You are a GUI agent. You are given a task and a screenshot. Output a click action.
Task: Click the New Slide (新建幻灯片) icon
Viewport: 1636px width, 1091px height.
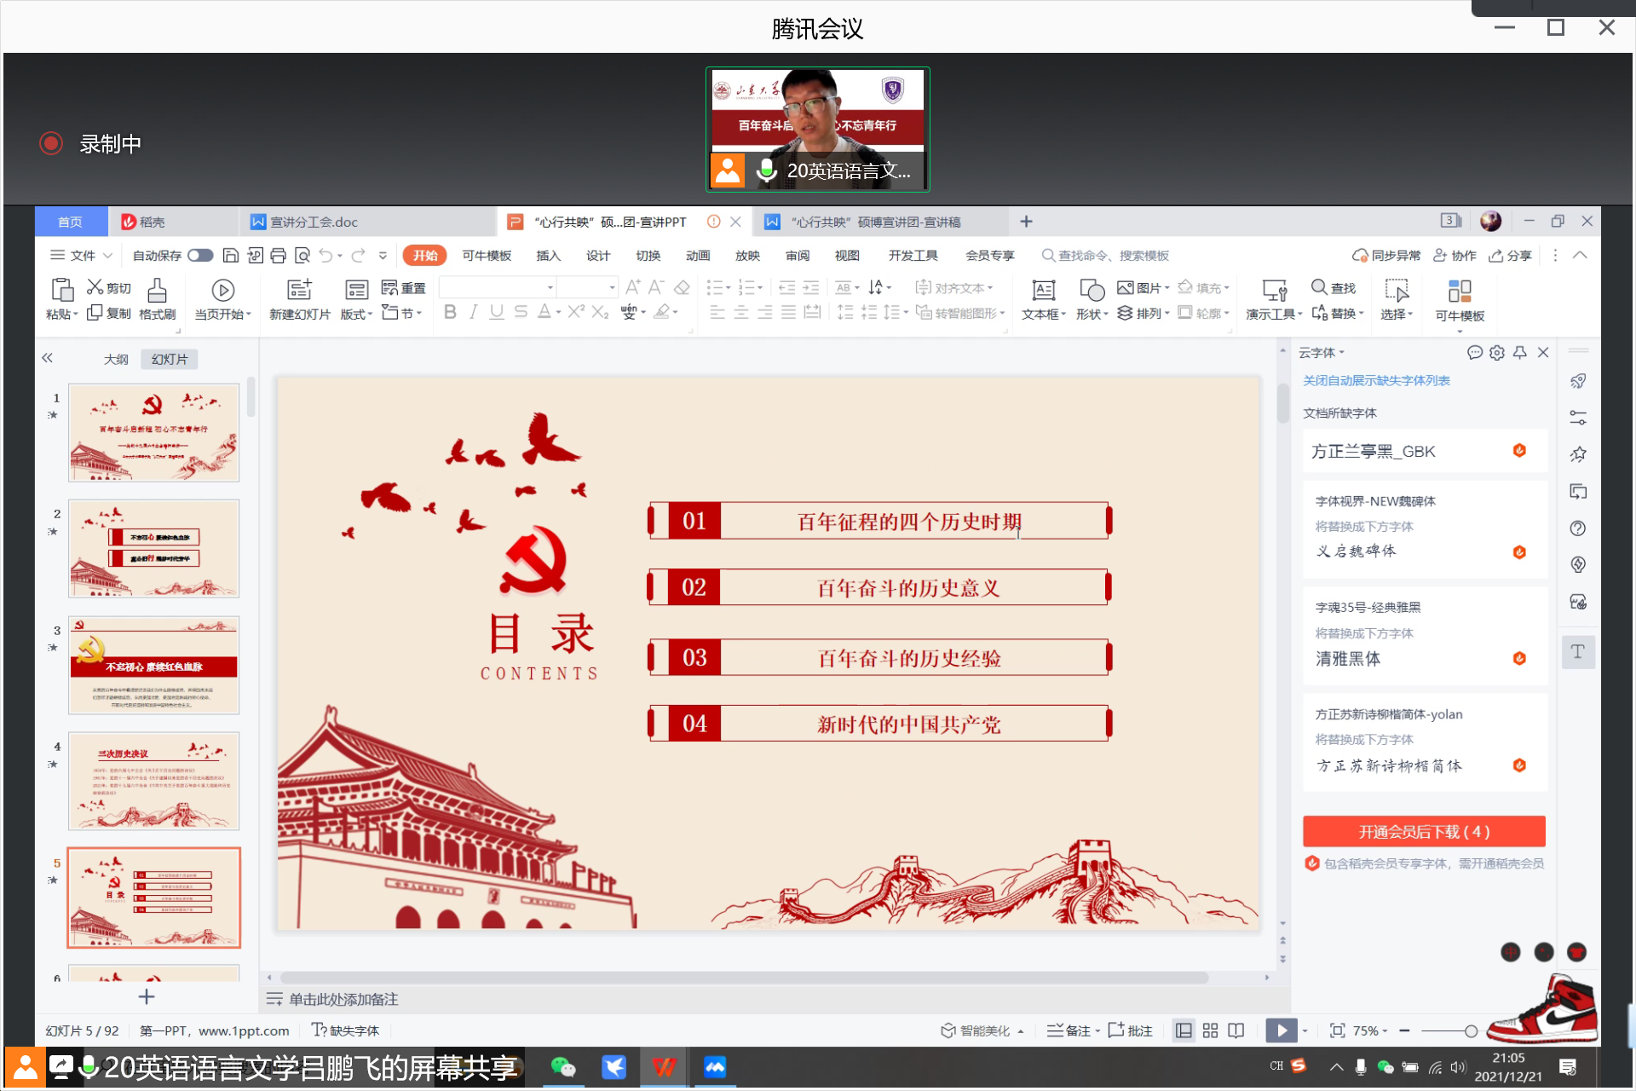[x=299, y=291]
